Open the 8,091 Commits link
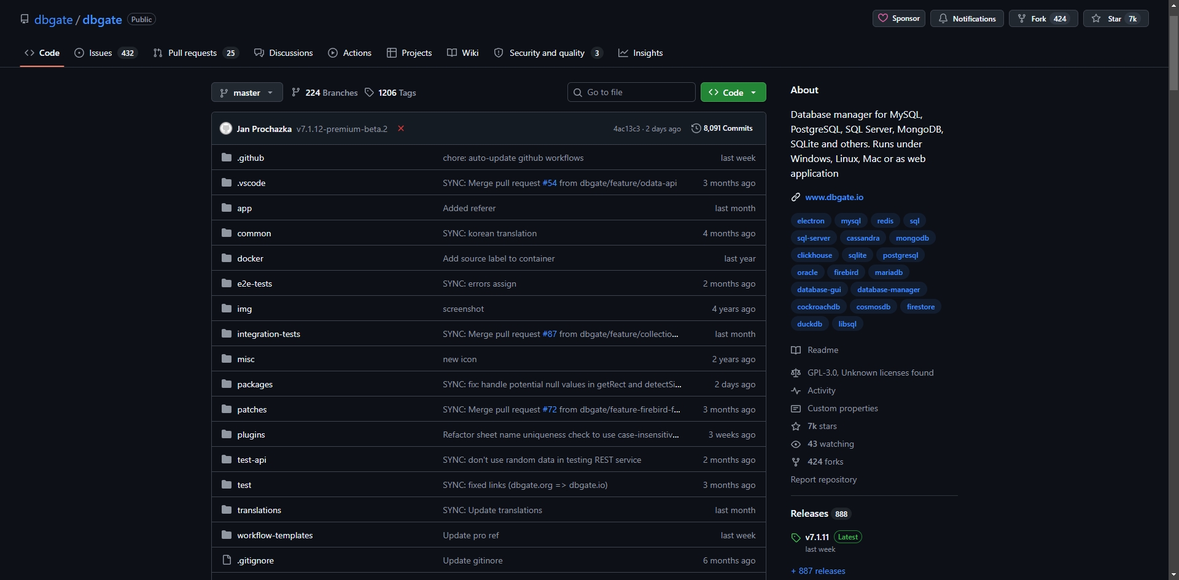The height and width of the screenshot is (580, 1179). (722, 128)
